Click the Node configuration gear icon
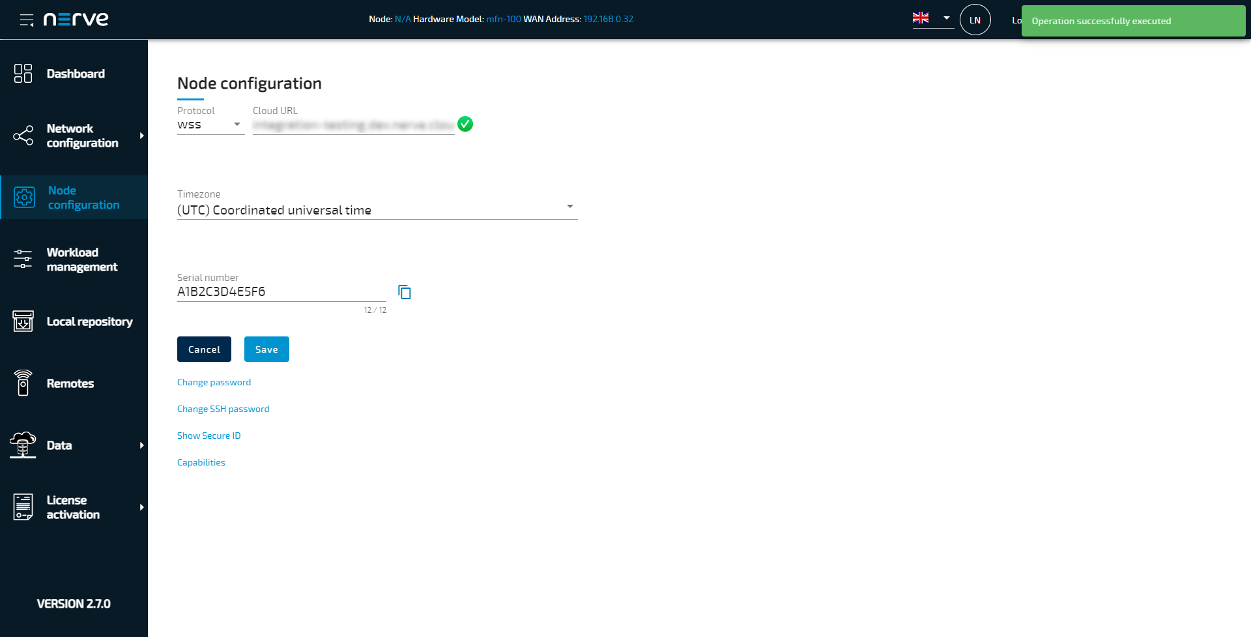The width and height of the screenshot is (1251, 637). [x=23, y=197]
